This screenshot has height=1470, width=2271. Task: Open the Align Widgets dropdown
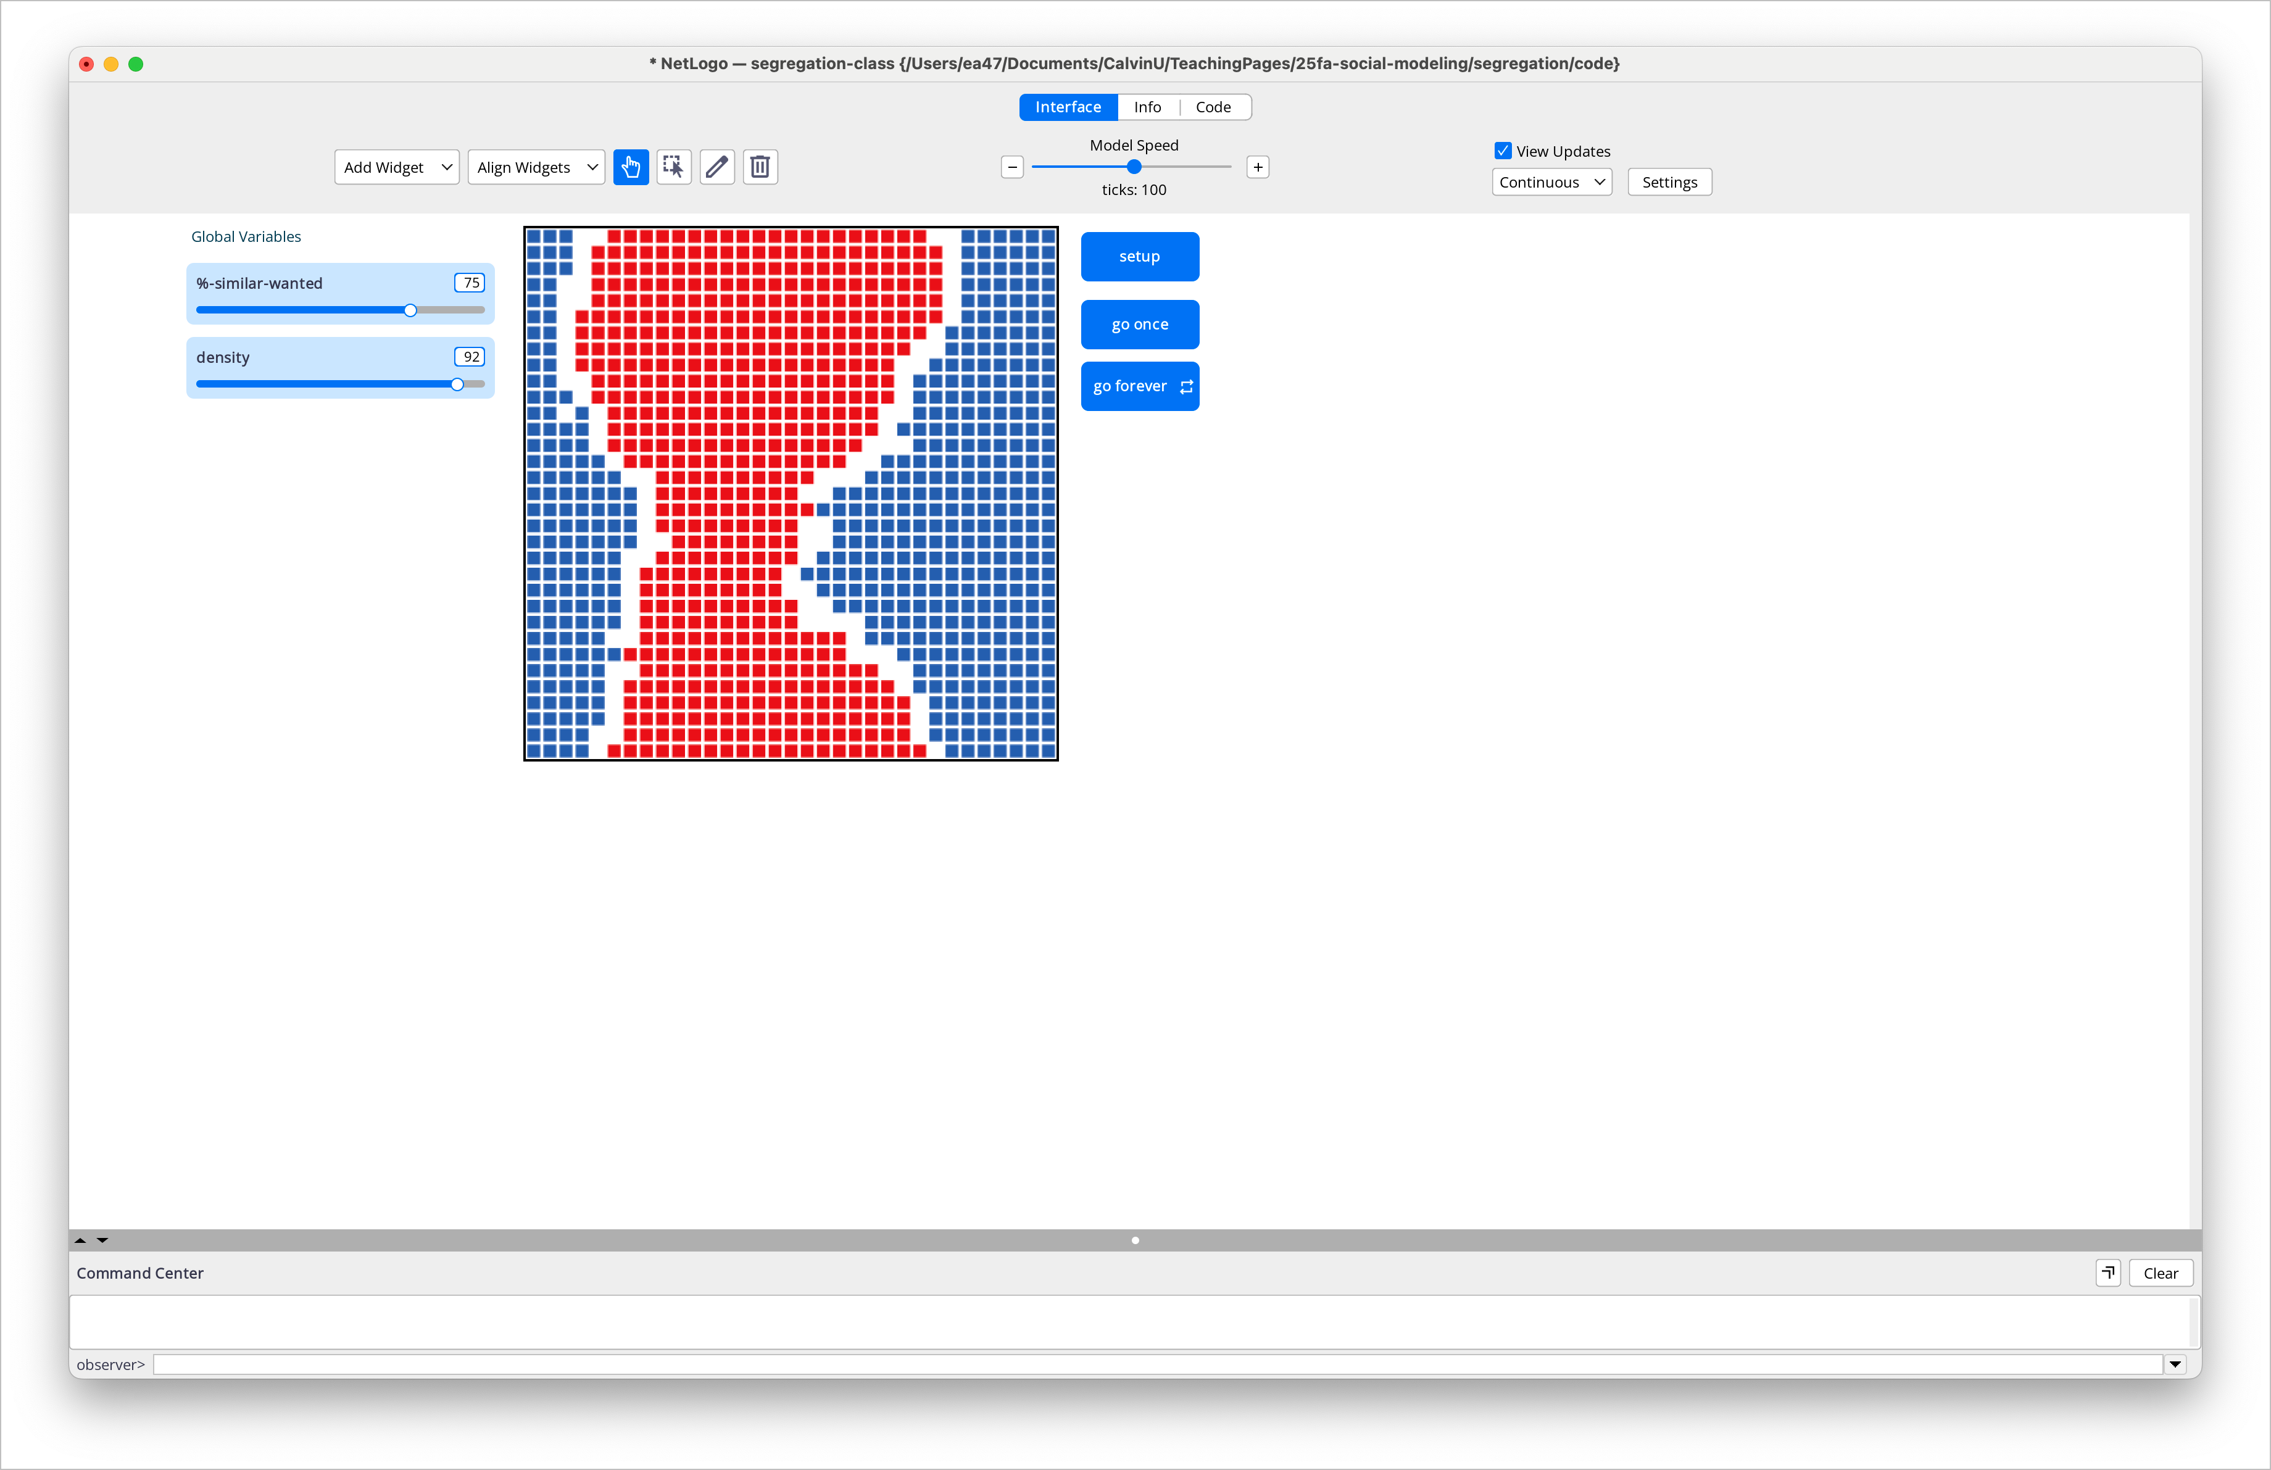(536, 167)
